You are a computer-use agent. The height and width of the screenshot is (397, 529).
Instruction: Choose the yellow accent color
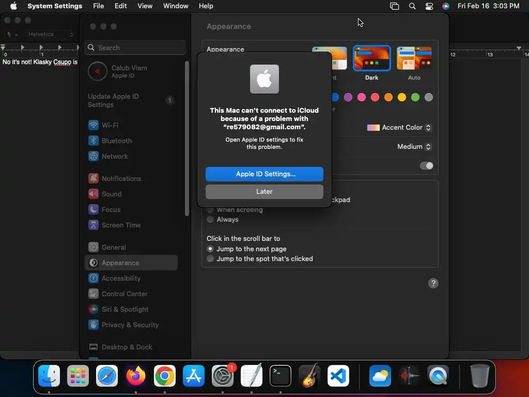pos(402,98)
